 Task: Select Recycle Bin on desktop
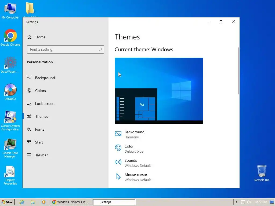262,173
